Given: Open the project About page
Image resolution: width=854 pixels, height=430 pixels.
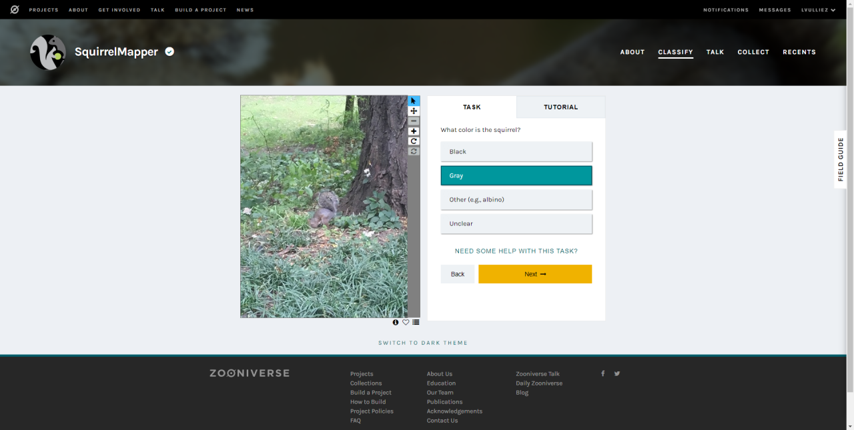Looking at the screenshot, I should coord(632,52).
